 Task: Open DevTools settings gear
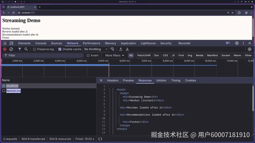[x=237, y=43]
